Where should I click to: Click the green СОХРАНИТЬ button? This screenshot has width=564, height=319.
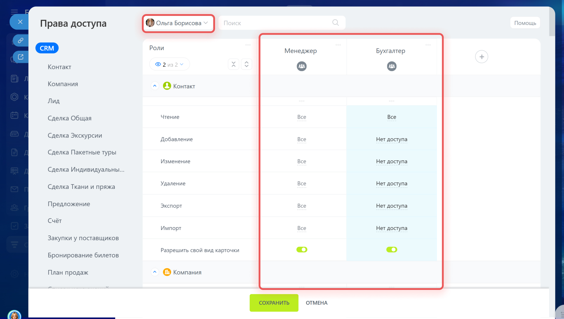click(x=274, y=303)
